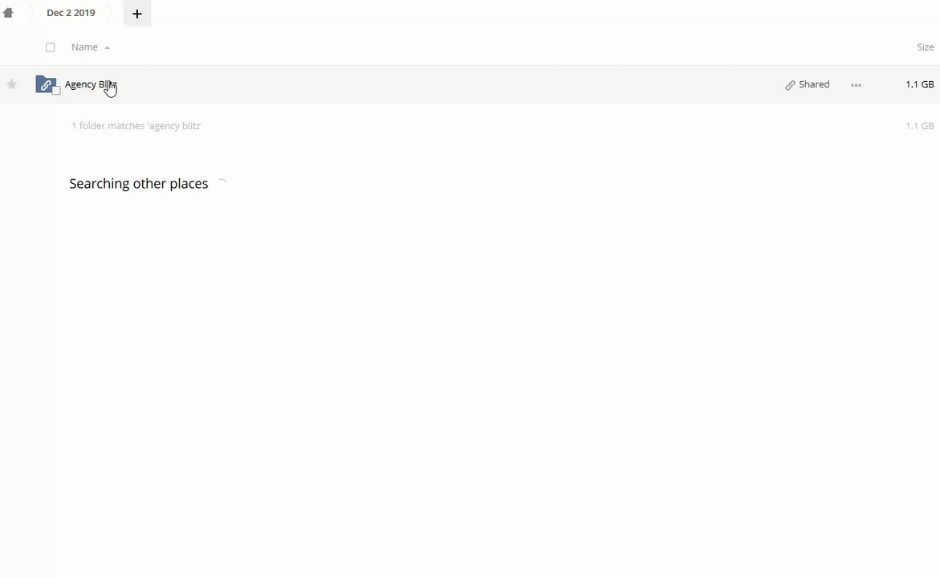Favorite Agency Blitz with the star icon
The image size is (940, 578).
(12, 84)
